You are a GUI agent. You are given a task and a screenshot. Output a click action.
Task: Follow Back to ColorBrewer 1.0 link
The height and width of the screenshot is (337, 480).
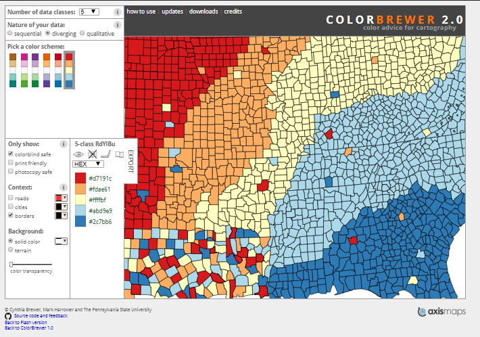coord(29,328)
